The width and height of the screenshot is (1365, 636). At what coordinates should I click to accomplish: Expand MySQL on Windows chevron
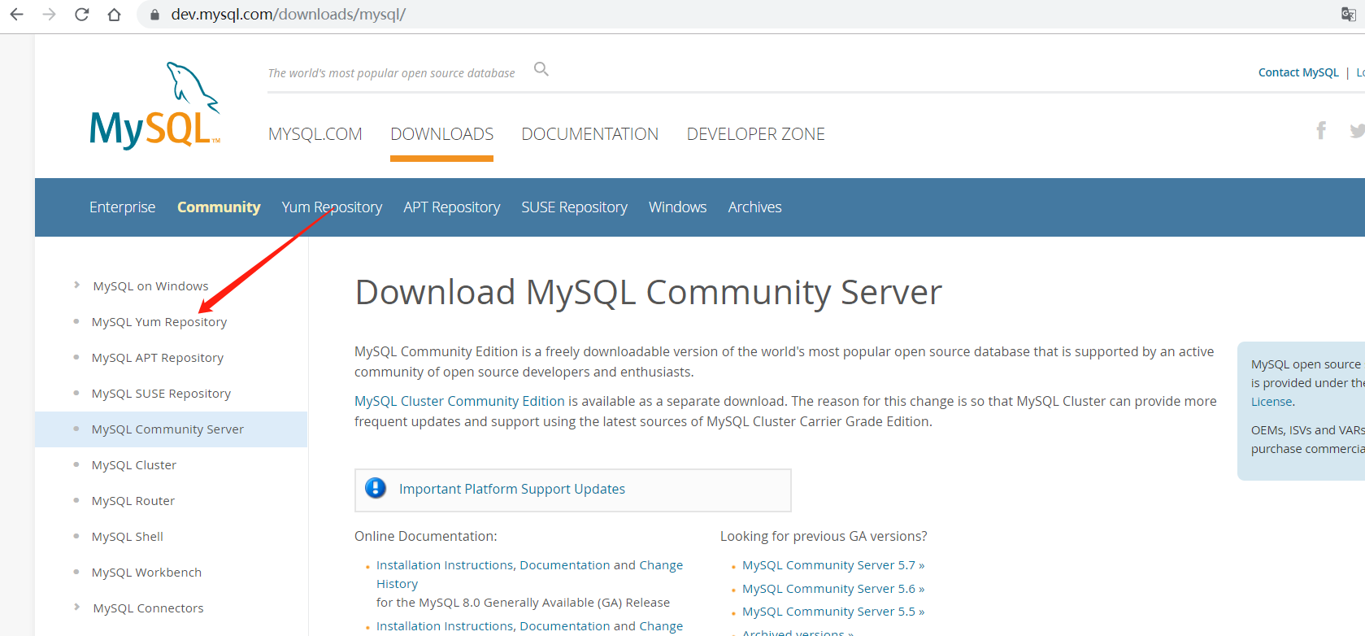[x=76, y=285]
